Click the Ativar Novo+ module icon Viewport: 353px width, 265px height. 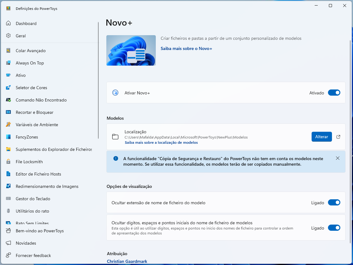(x=115, y=93)
